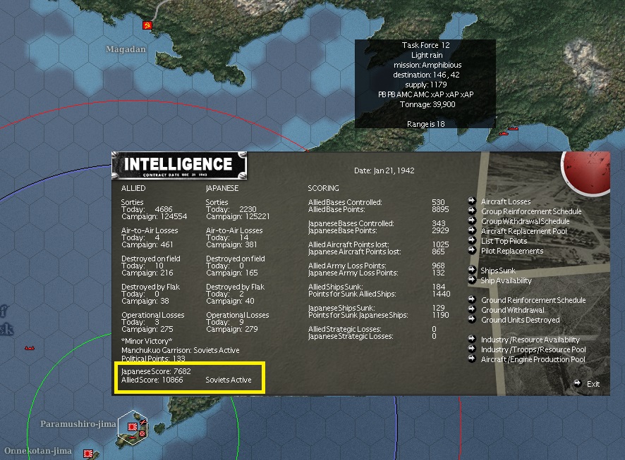
Task: Click the Magadan map label
Action: (x=126, y=49)
